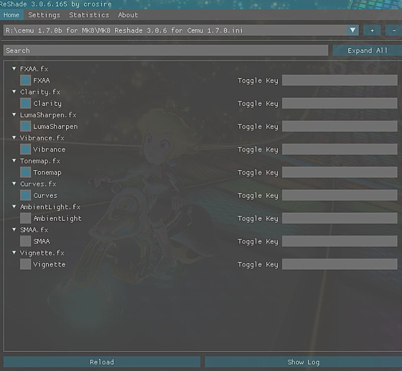Collapse the SMAA.fx section
Screen dimensions: 402x371
point(14,230)
